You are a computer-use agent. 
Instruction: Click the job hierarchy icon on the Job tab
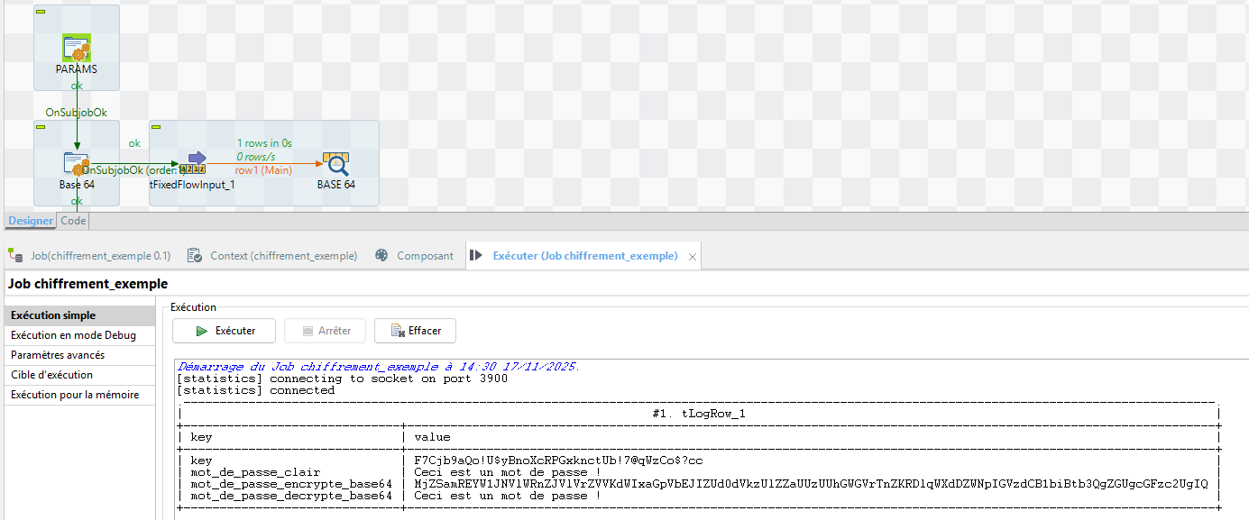tap(14, 255)
